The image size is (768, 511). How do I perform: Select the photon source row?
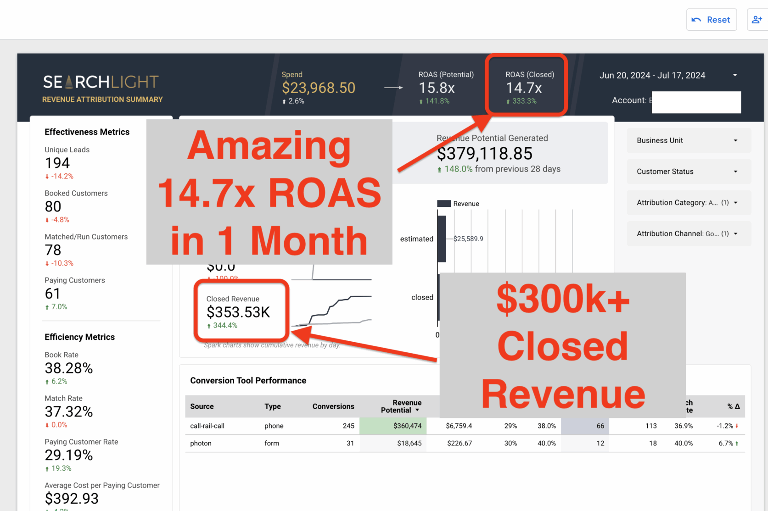(x=201, y=444)
